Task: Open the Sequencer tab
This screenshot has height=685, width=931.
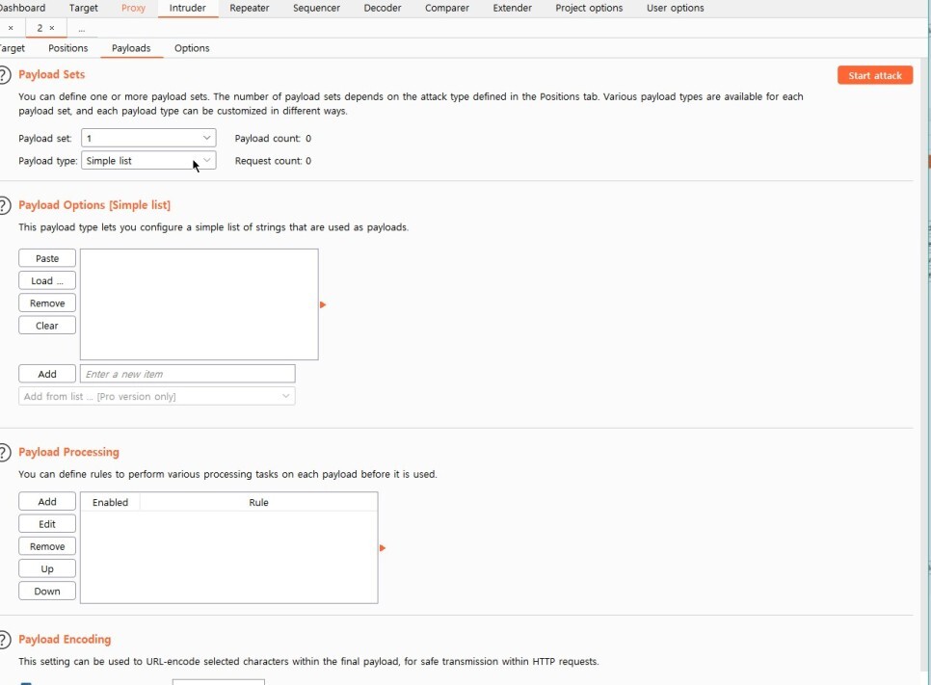Action: [x=316, y=8]
